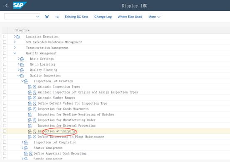Click Existing BC Sets
This screenshot has height=162, width=230.
(x=76, y=17)
